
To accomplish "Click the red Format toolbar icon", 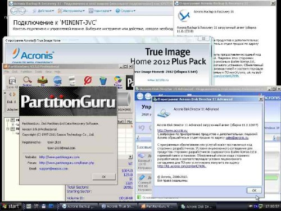I will (x=88, y=81).
